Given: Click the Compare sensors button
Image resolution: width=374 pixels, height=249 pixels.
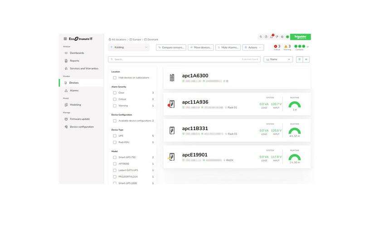Looking at the screenshot, I should pos(171,48).
